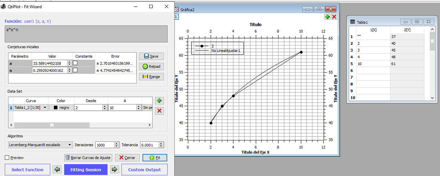Screen dimensions: 440x176
Task: Click the A field with value 10
Action: [x=122, y=108]
